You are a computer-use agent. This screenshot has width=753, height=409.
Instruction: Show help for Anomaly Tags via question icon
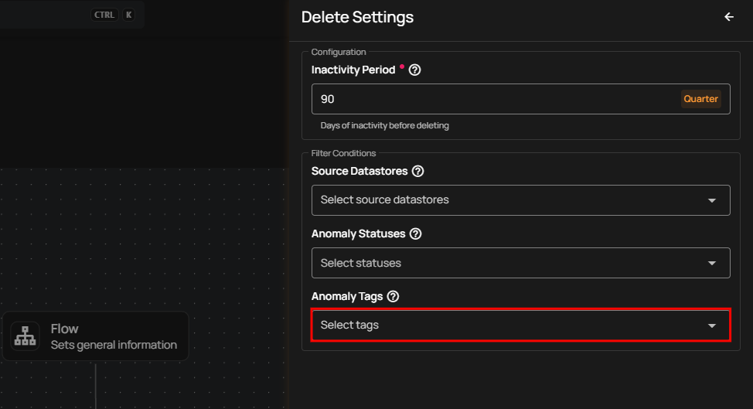coord(393,296)
